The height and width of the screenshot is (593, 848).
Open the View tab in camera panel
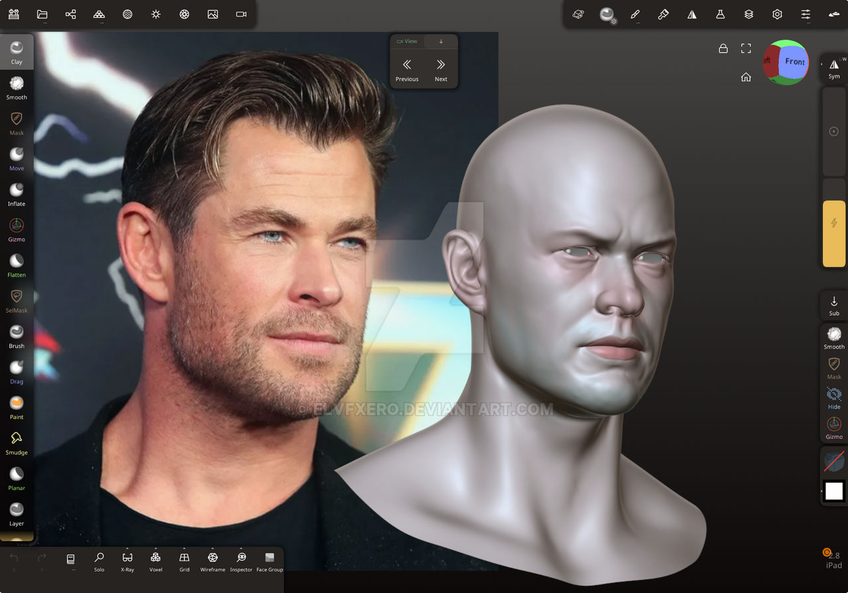click(407, 41)
